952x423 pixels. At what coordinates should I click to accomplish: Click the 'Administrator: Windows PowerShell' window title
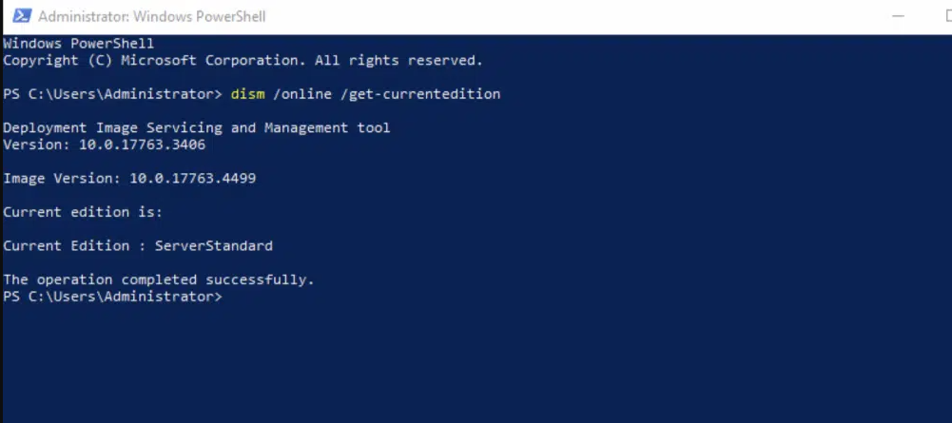[151, 16]
